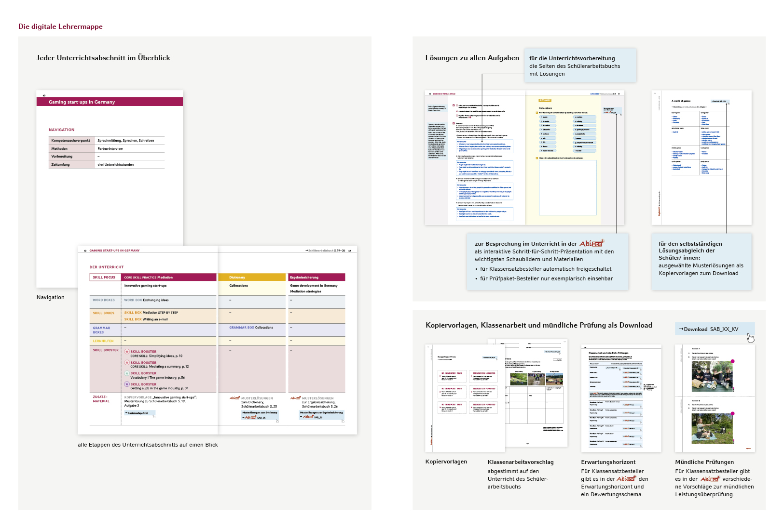Select the Dictionary column header
The height and width of the screenshot is (528, 784).
(252, 277)
